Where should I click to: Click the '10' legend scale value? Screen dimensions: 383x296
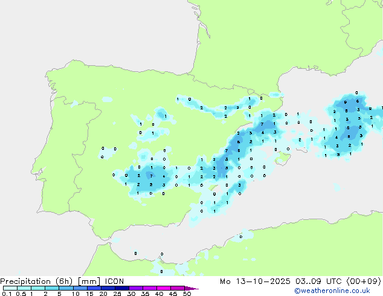coord(76,294)
